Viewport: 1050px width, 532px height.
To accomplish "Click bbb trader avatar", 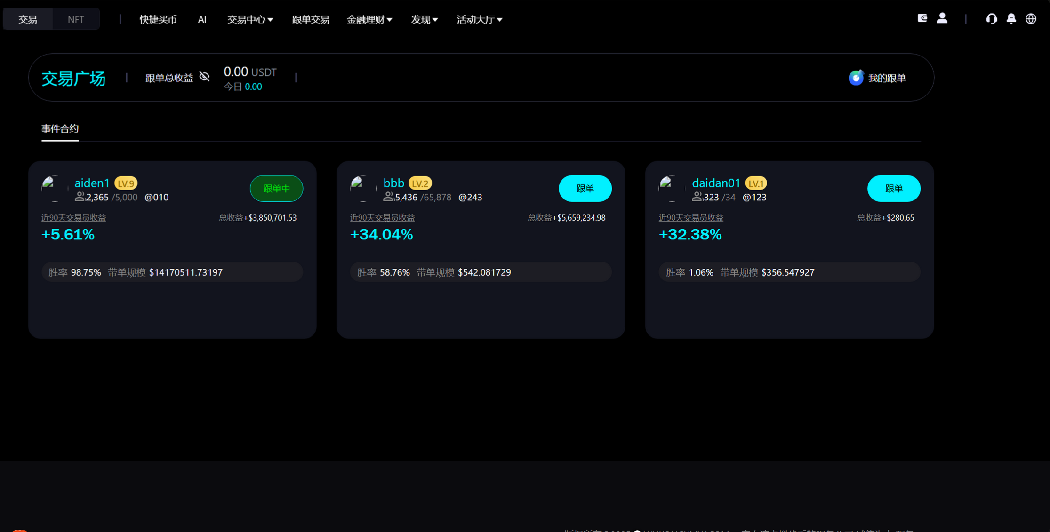I will tap(363, 189).
